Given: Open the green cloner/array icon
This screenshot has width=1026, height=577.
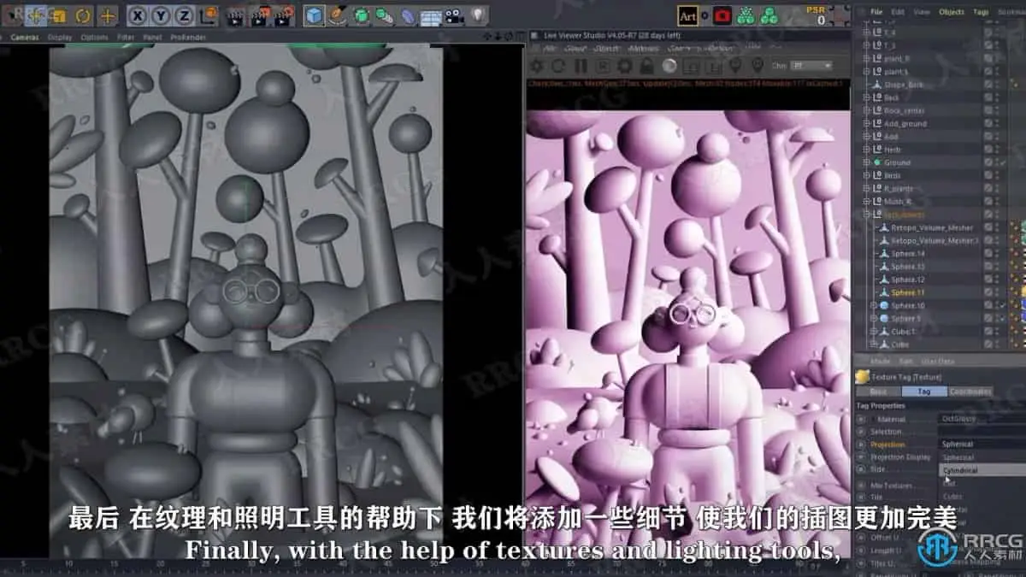Looking at the screenshot, I should (385, 15).
